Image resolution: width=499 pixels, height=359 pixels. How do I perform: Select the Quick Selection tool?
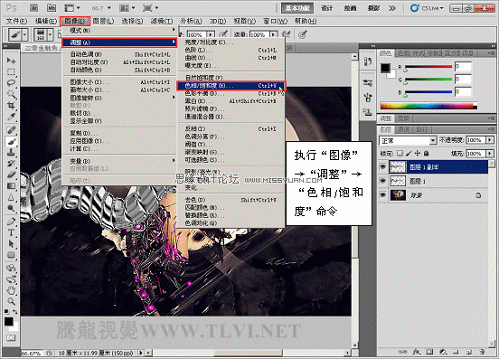pyautogui.click(x=11, y=94)
